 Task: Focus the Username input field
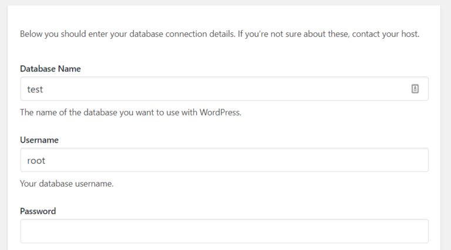click(x=224, y=160)
